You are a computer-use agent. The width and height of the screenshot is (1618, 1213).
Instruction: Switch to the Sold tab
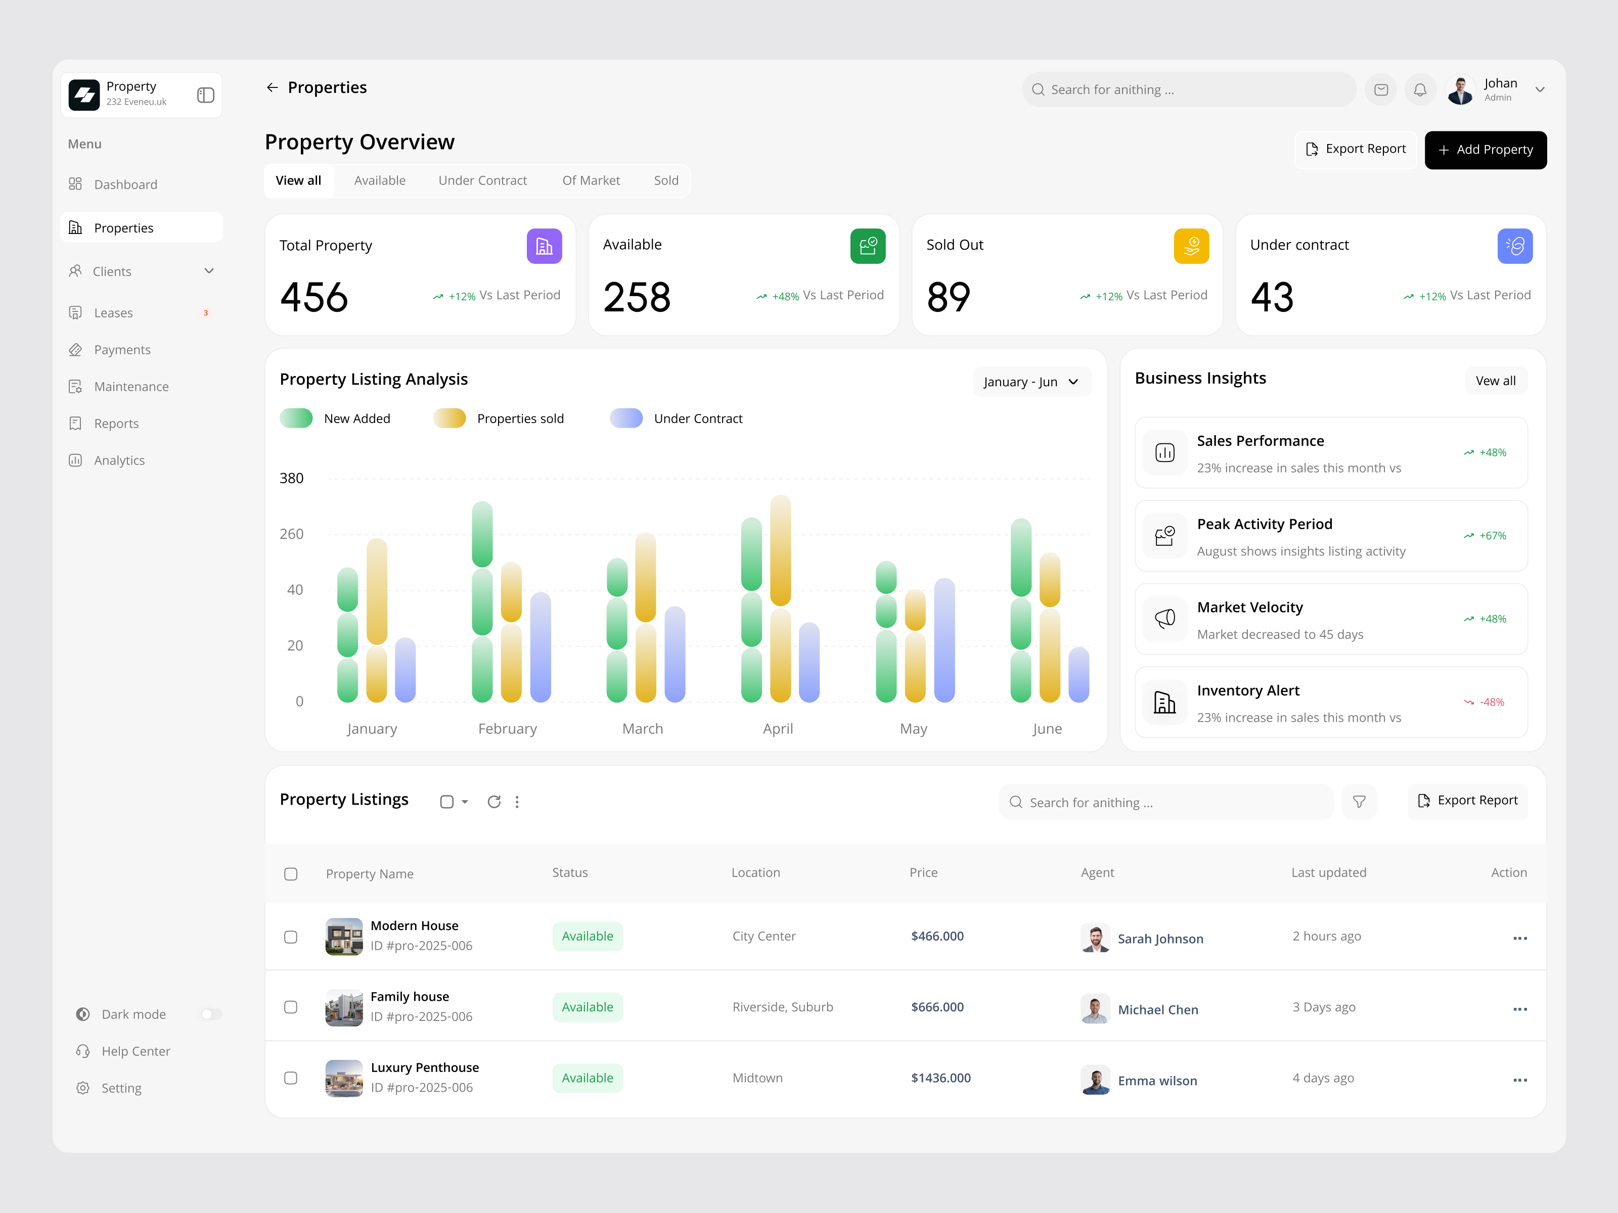click(665, 180)
